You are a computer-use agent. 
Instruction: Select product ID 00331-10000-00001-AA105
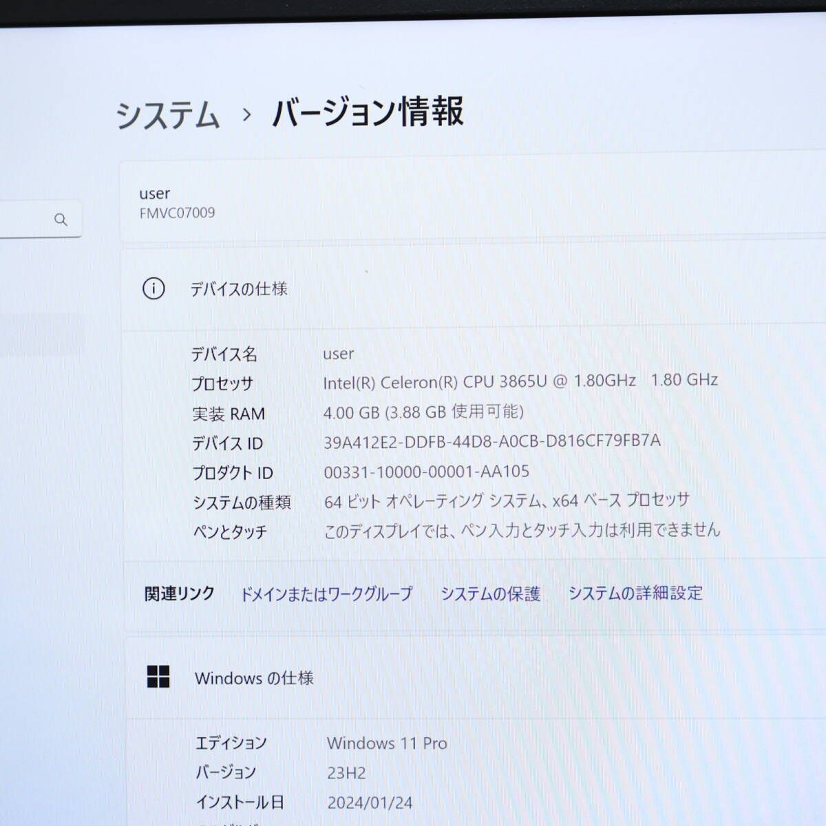coord(427,472)
